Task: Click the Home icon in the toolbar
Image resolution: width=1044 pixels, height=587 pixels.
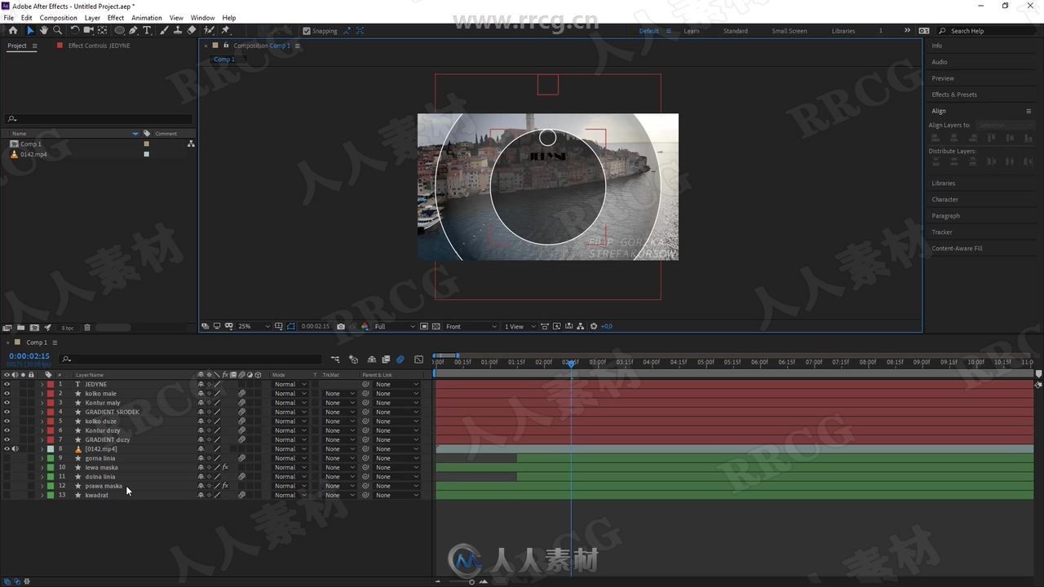Action: (13, 30)
